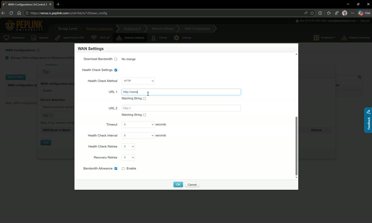372x223 pixels.
Task: Toggle the Download Bandwidth checkbox
Action: tap(116, 59)
